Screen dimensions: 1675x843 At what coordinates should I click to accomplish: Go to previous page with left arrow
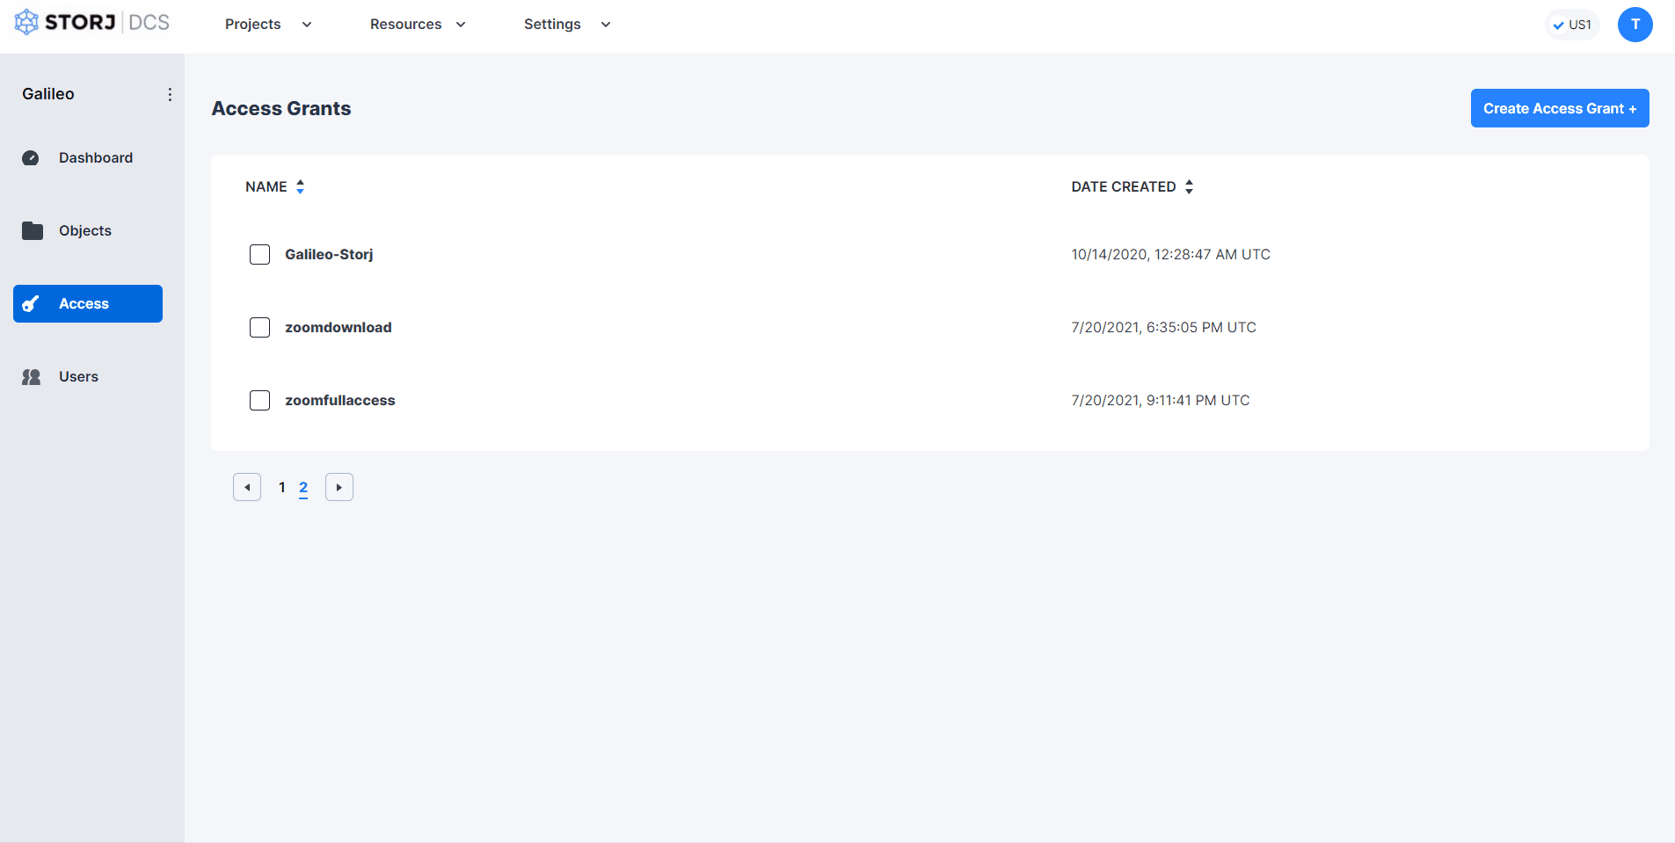pyautogui.click(x=247, y=487)
